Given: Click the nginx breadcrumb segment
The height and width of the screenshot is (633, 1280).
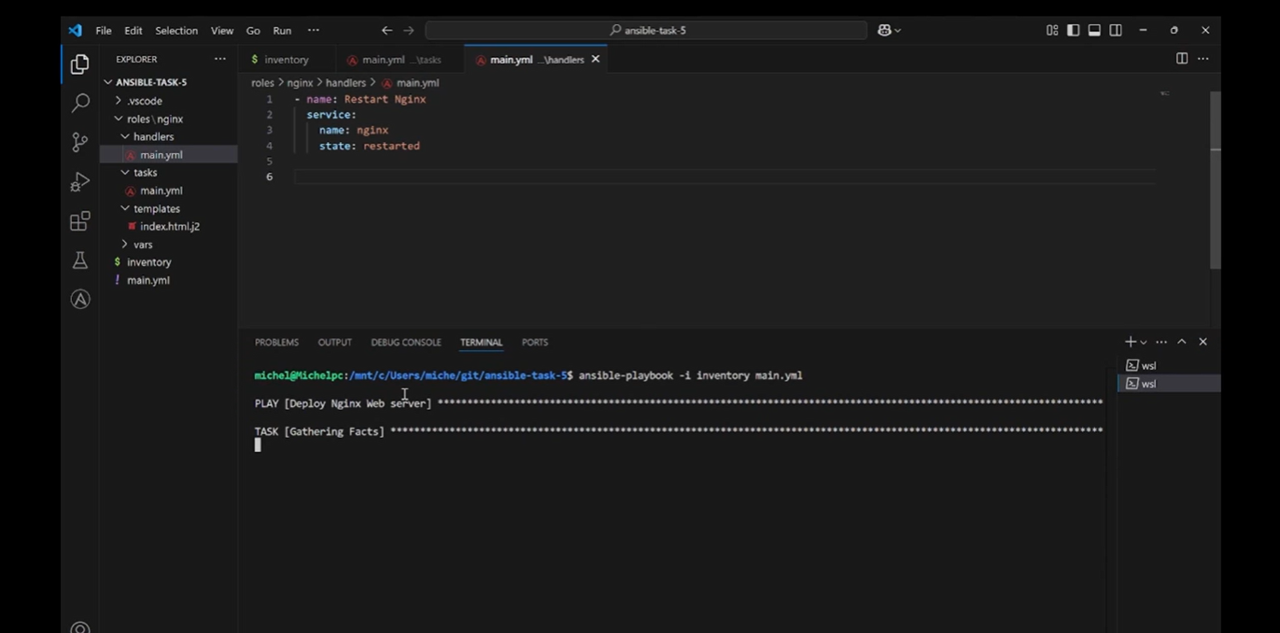Looking at the screenshot, I should [x=300, y=83].
